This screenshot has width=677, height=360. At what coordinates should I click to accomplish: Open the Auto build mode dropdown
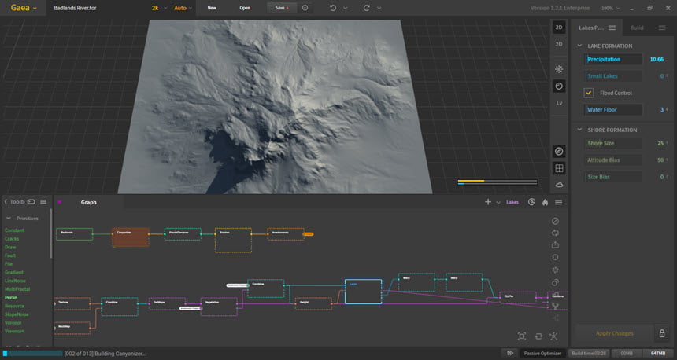point(183,8)
